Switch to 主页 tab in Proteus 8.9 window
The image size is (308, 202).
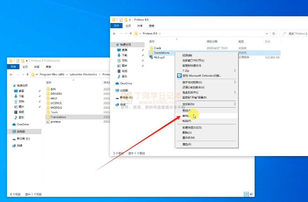tap(128, 26)
